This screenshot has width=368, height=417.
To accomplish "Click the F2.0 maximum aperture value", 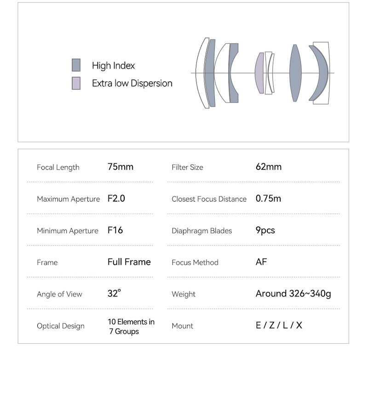I will [x=116, y=198].
